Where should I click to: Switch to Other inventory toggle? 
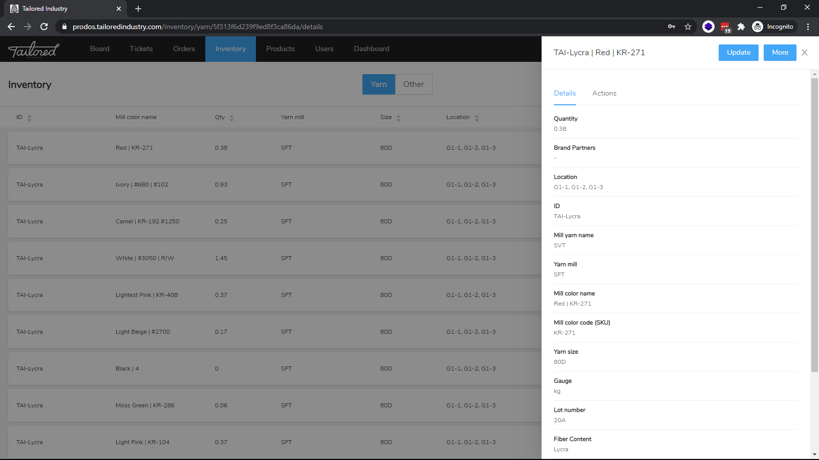(414, 84)
